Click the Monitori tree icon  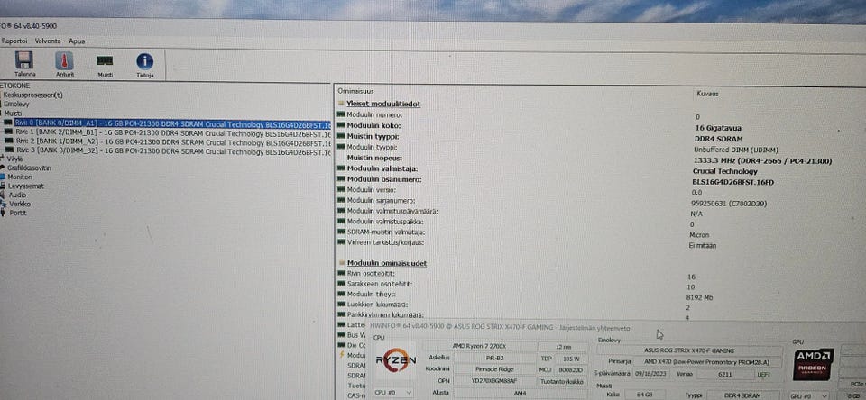(4, 177)
